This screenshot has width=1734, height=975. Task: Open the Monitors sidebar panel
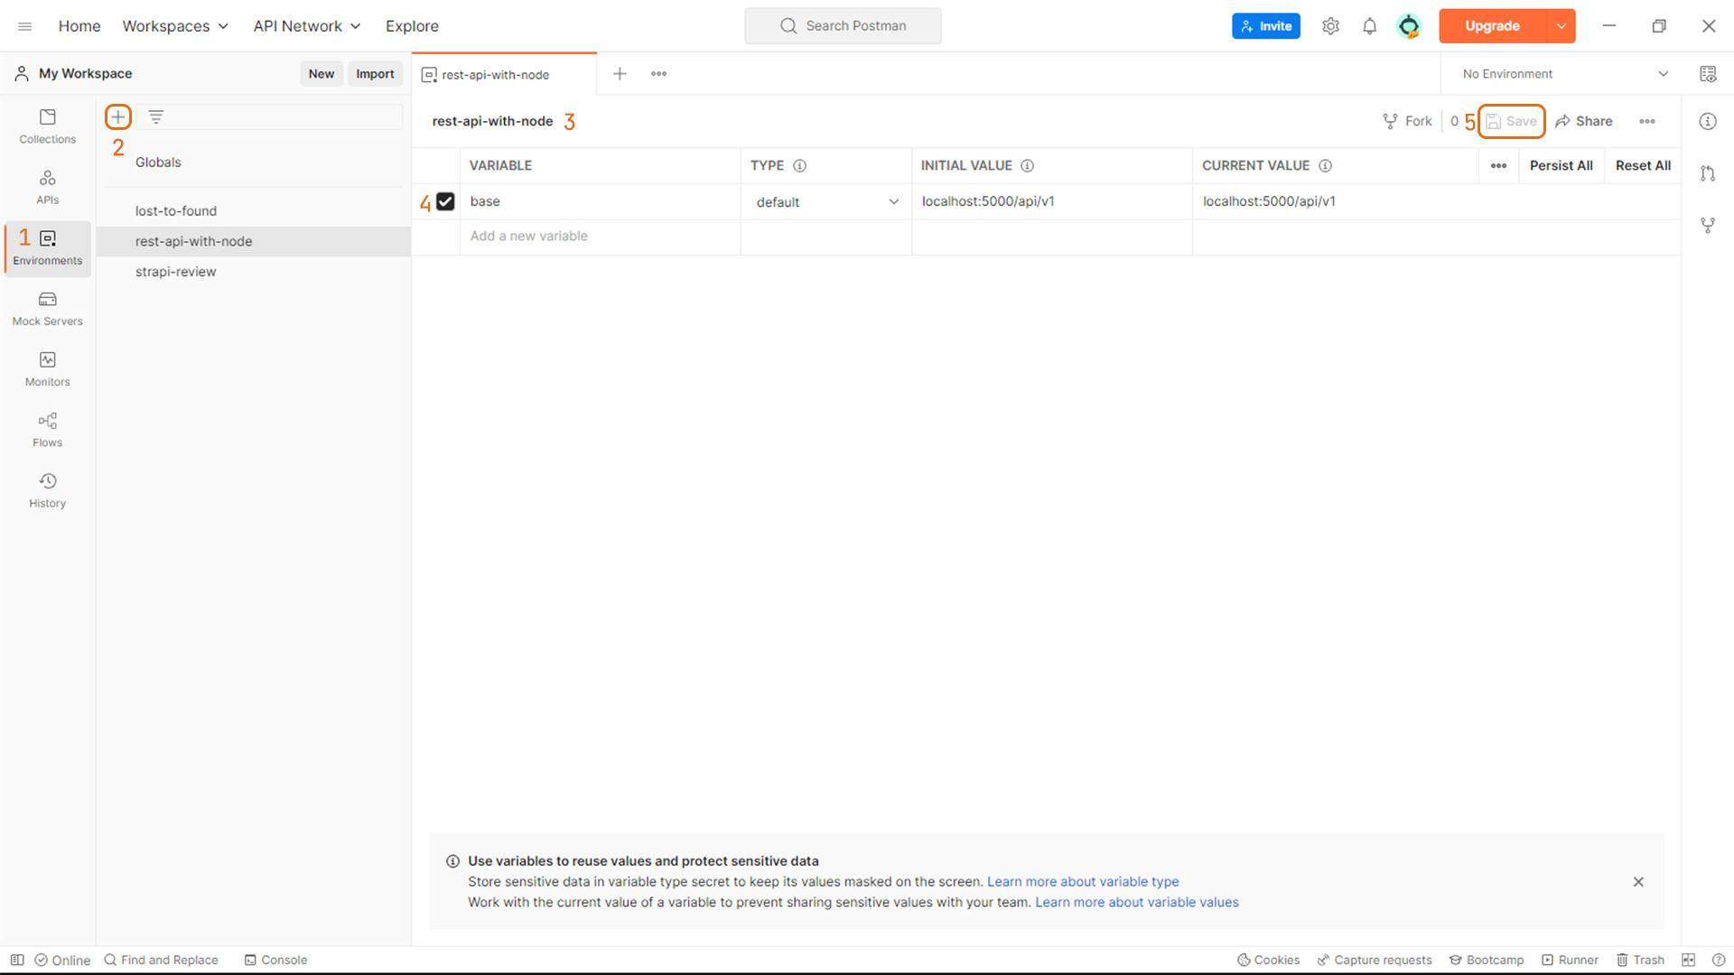(47, 369)
